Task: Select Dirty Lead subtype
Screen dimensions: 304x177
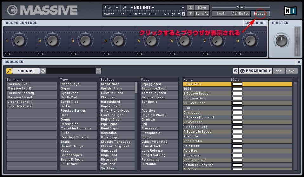Action: [117, 160]
